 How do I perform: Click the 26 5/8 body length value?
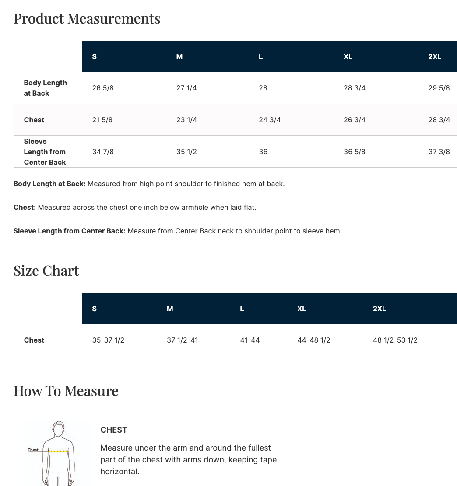[103, 88]
